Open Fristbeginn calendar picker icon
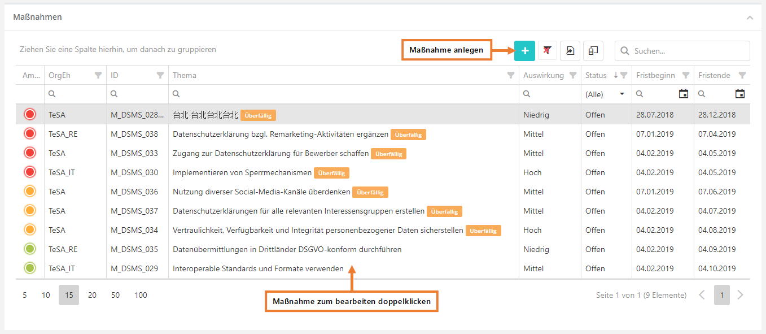 [x=683, y=94]
